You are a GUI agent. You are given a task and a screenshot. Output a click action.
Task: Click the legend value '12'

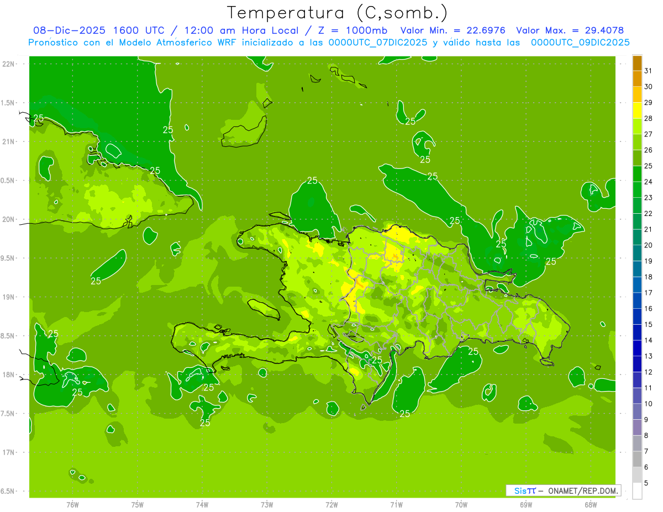[x=649, y=372]
